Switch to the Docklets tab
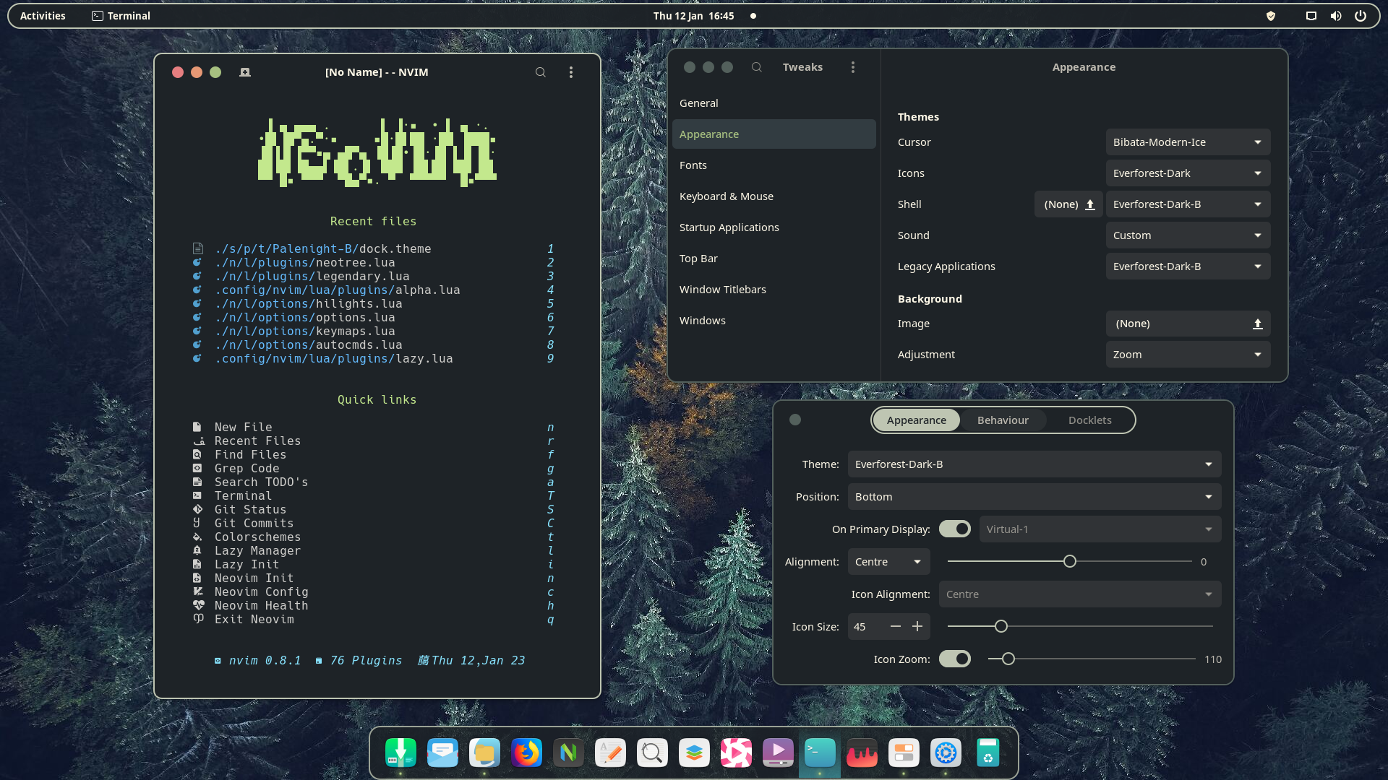The height and width of the screenshot is (780, 1388). point(1090,420)
